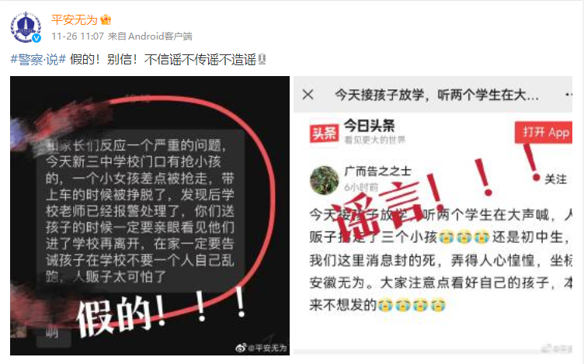Click the red 头条 logo icon
This screenshot has height=364, width=584.
324,133
